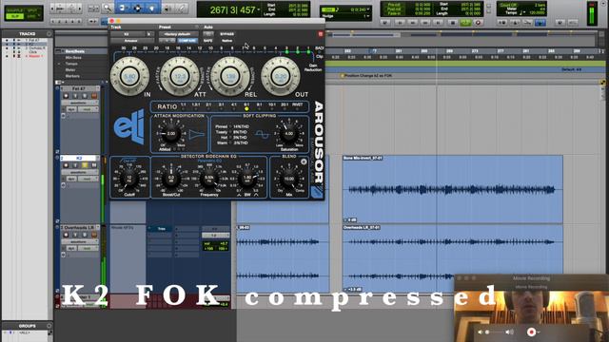
Task: Adjust the Blend Mix knob
Action: [x=289, y=179]
